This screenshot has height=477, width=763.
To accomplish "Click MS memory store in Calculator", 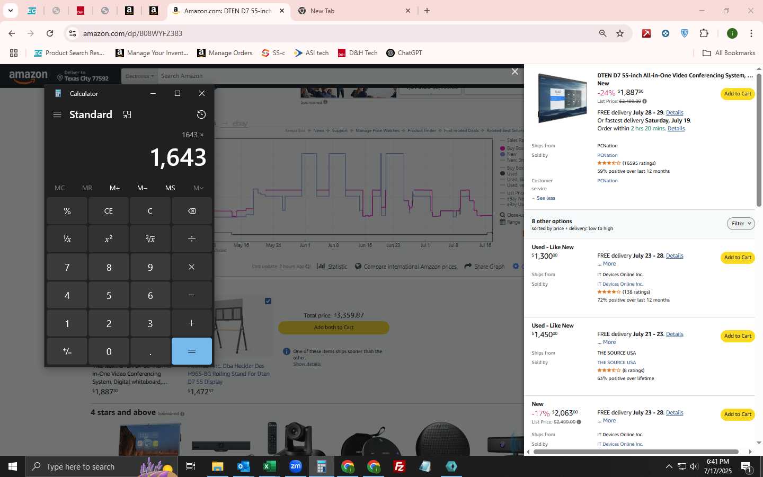I will coord(170,188).
